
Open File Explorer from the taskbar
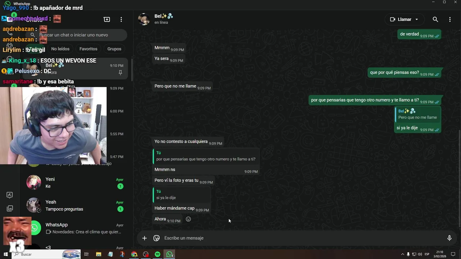[x=99, y=254]
